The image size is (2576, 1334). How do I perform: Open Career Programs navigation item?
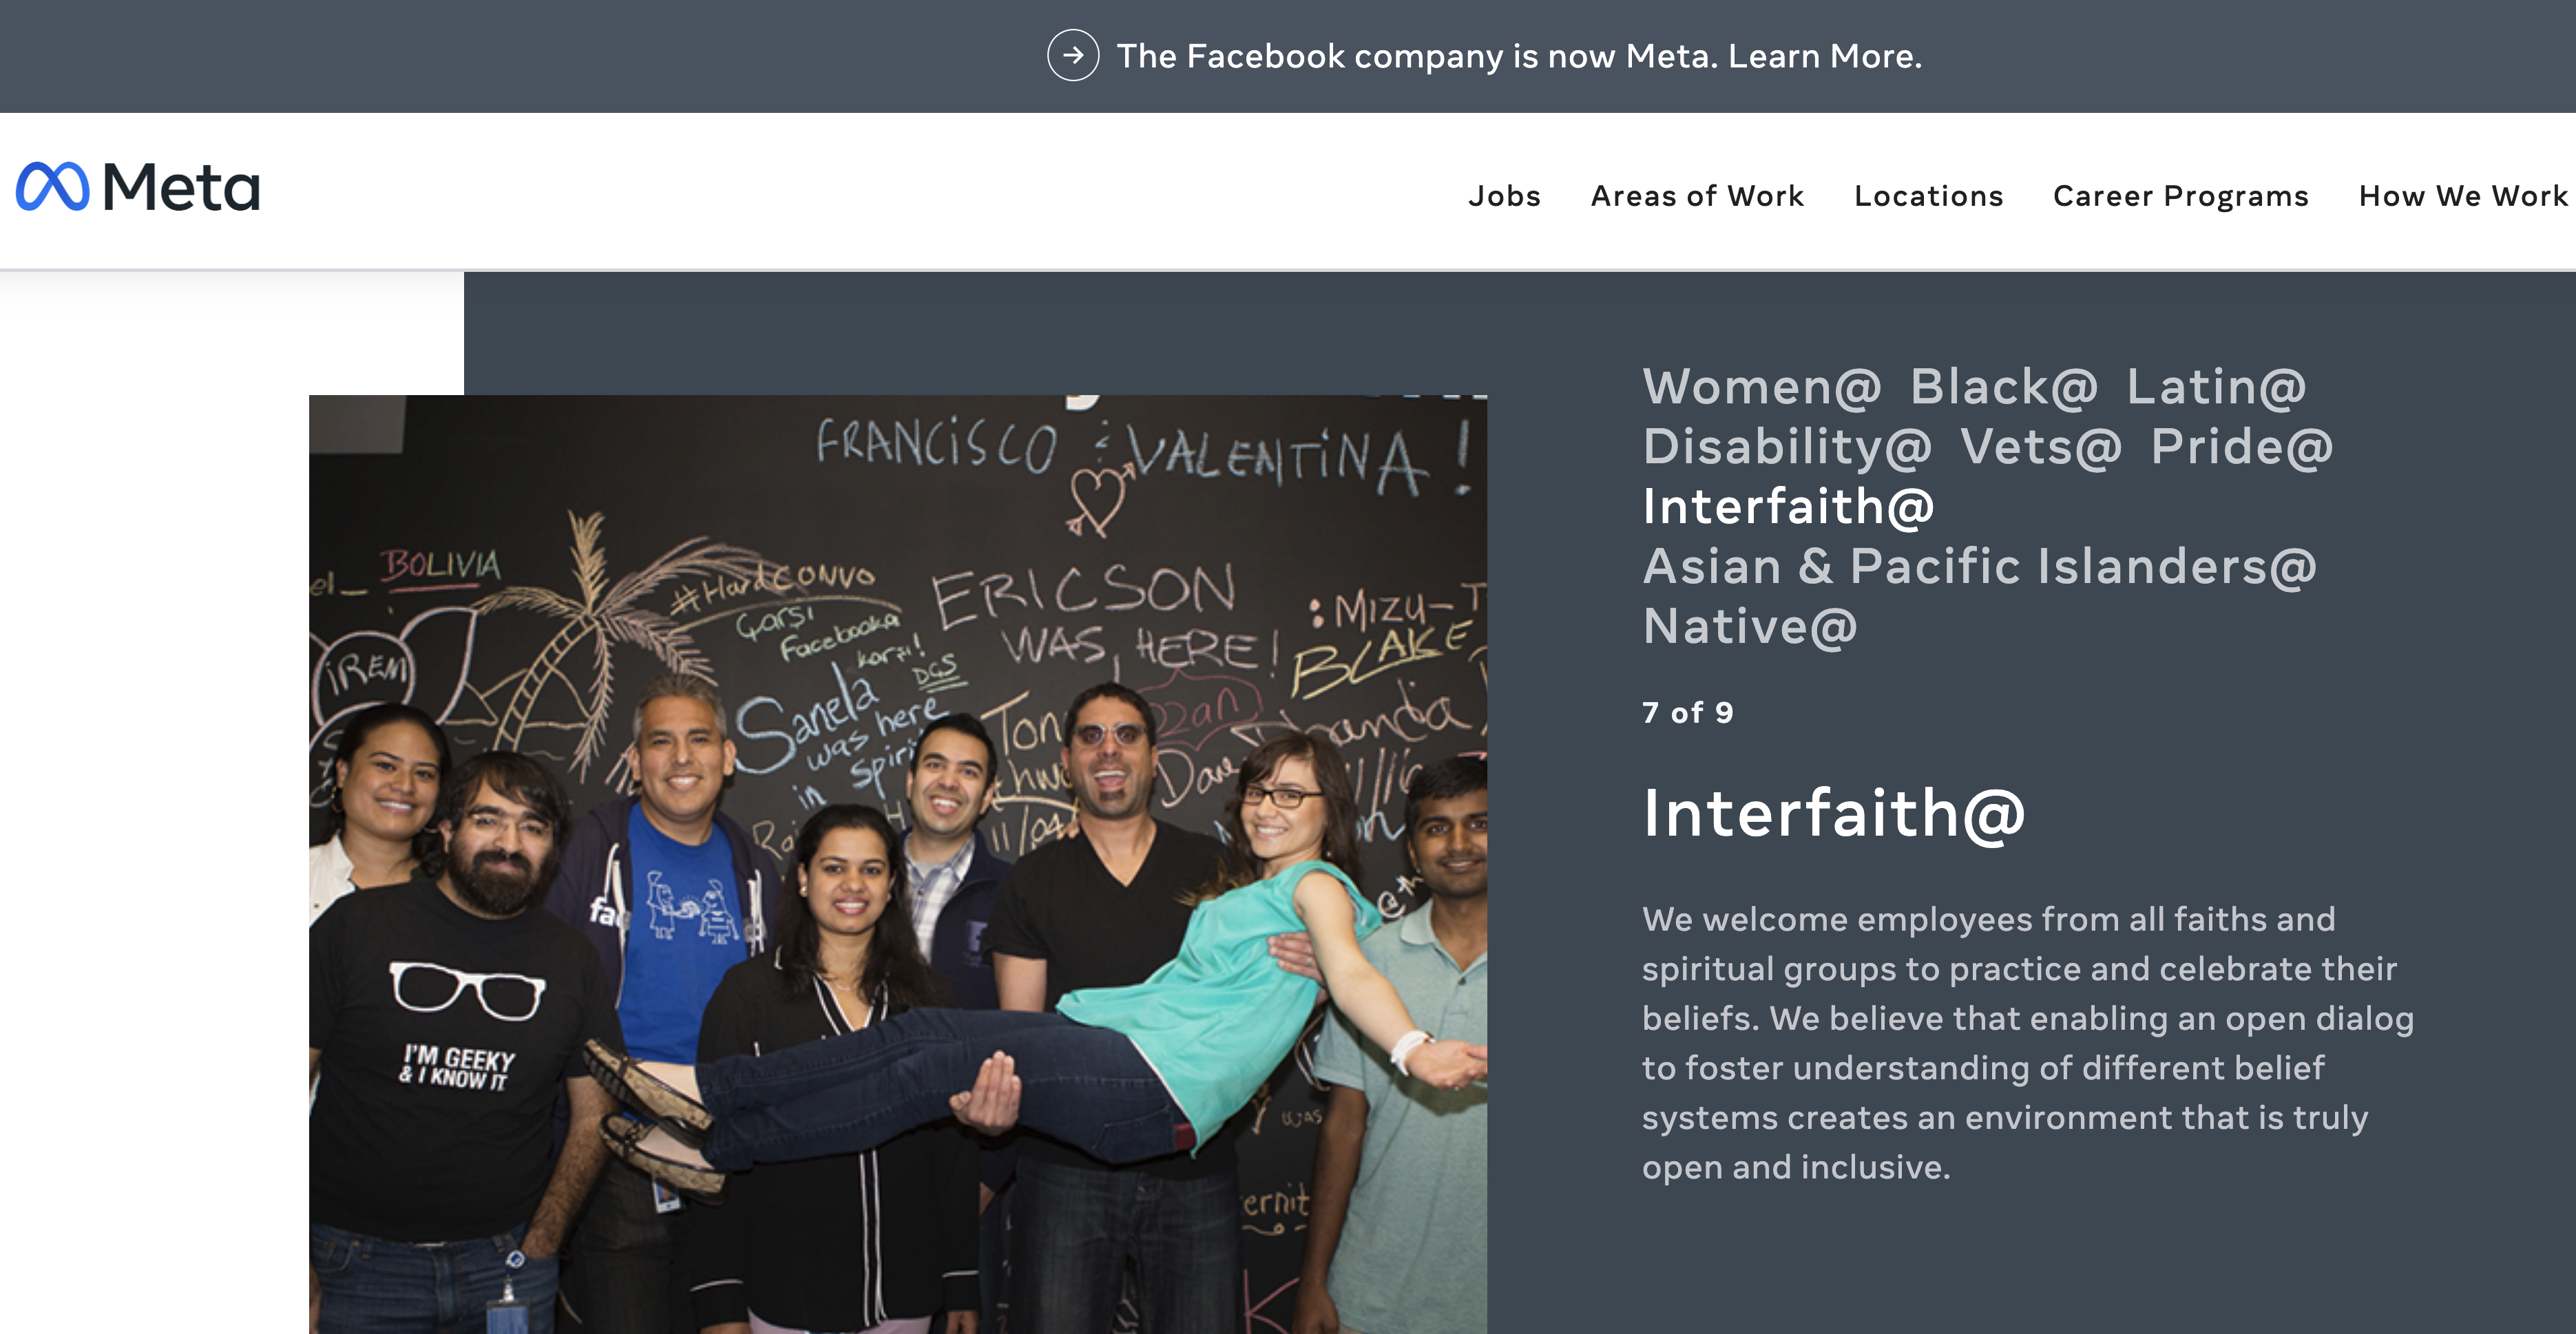coord(2180,196)
